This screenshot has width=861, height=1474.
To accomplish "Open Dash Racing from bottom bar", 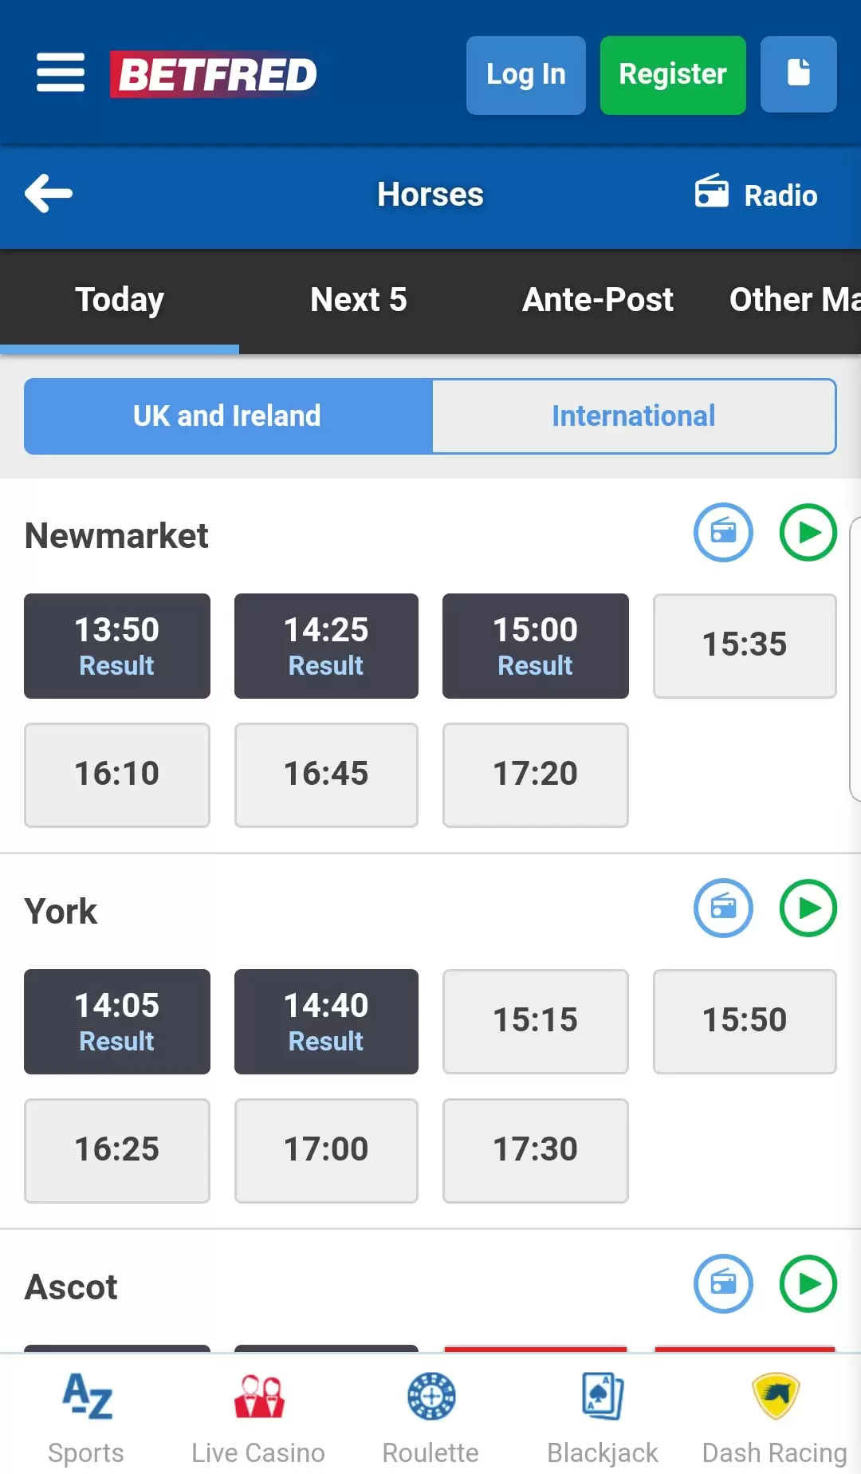I will [775, 1418].
